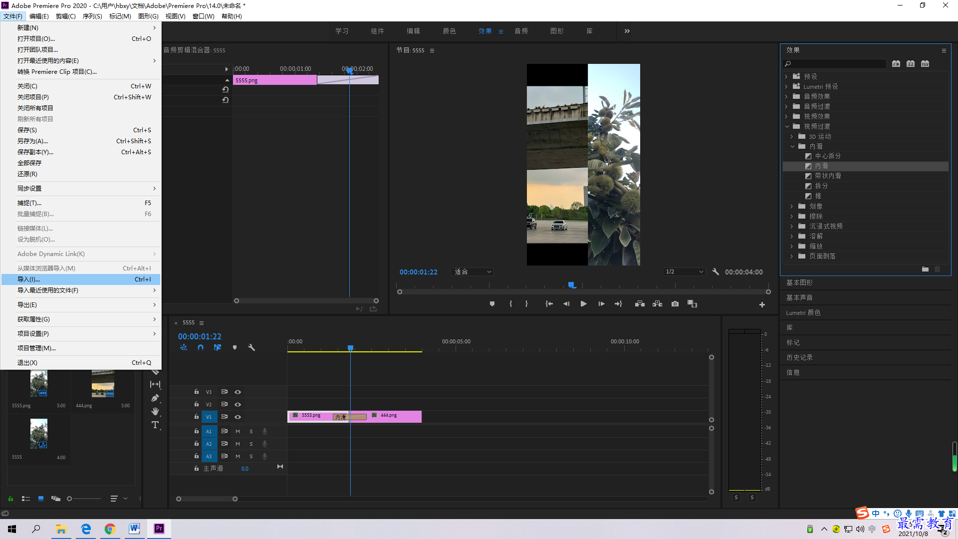Image resolution: width=958 pixels, height=539 pixels.
Task: Open the program monitor button editor plus
Action: (762, 304)
